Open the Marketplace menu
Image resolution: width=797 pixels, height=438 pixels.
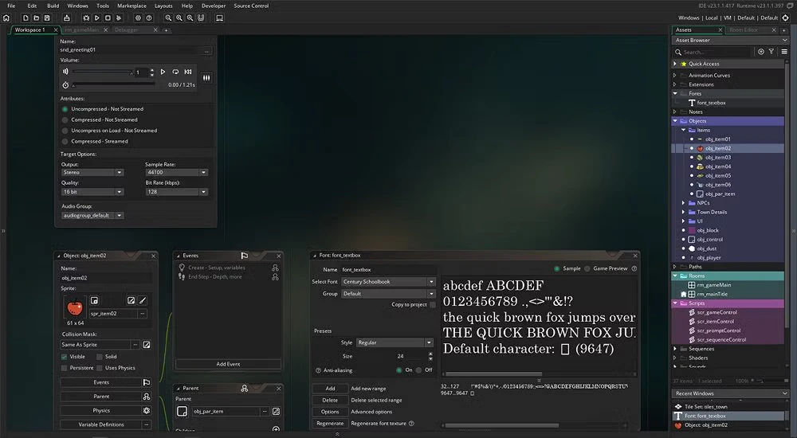[x=132, y=6]
